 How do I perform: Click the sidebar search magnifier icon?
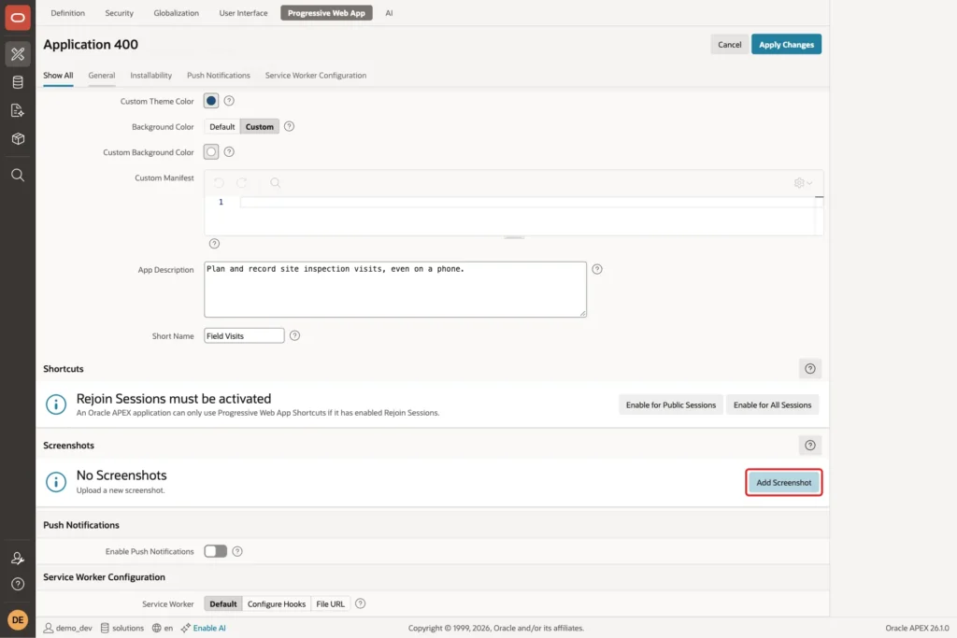click(18, 175)
